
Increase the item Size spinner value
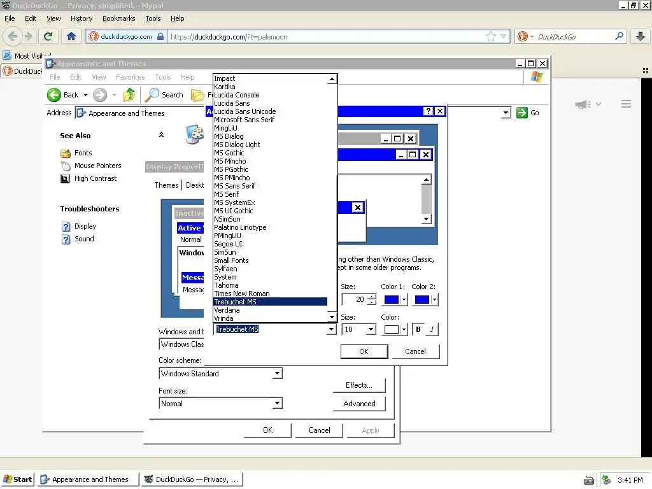[371, 297]
